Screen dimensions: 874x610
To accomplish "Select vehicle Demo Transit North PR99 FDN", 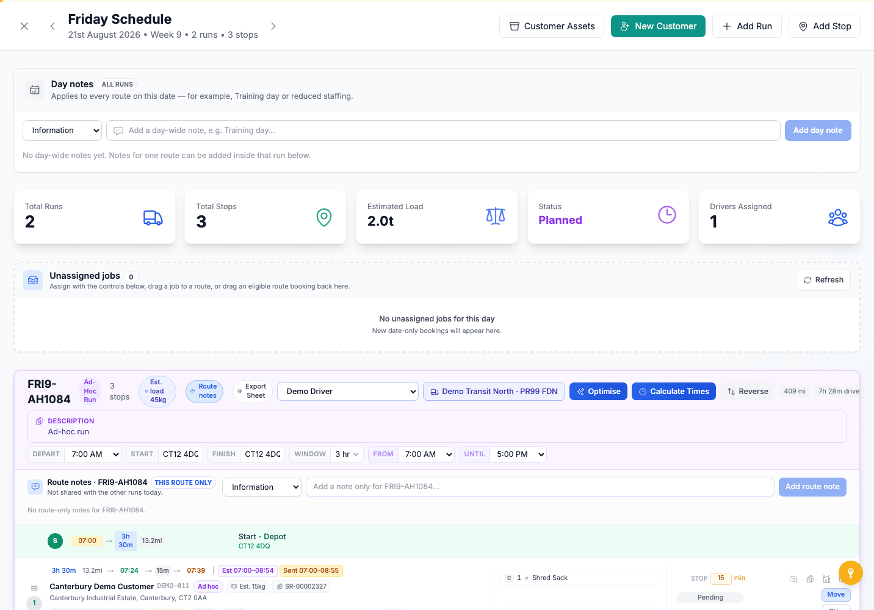I will (x=494, y=392).
